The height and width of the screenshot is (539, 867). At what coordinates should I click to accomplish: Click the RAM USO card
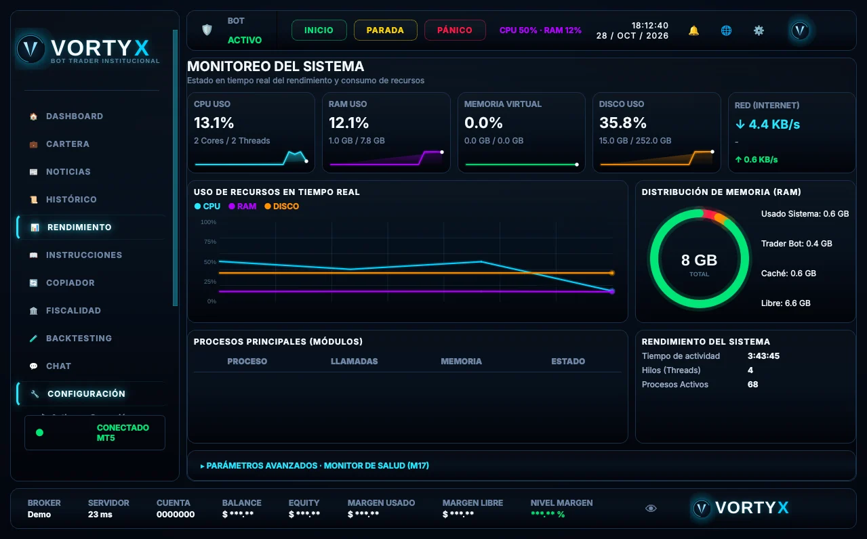[386, 133]
